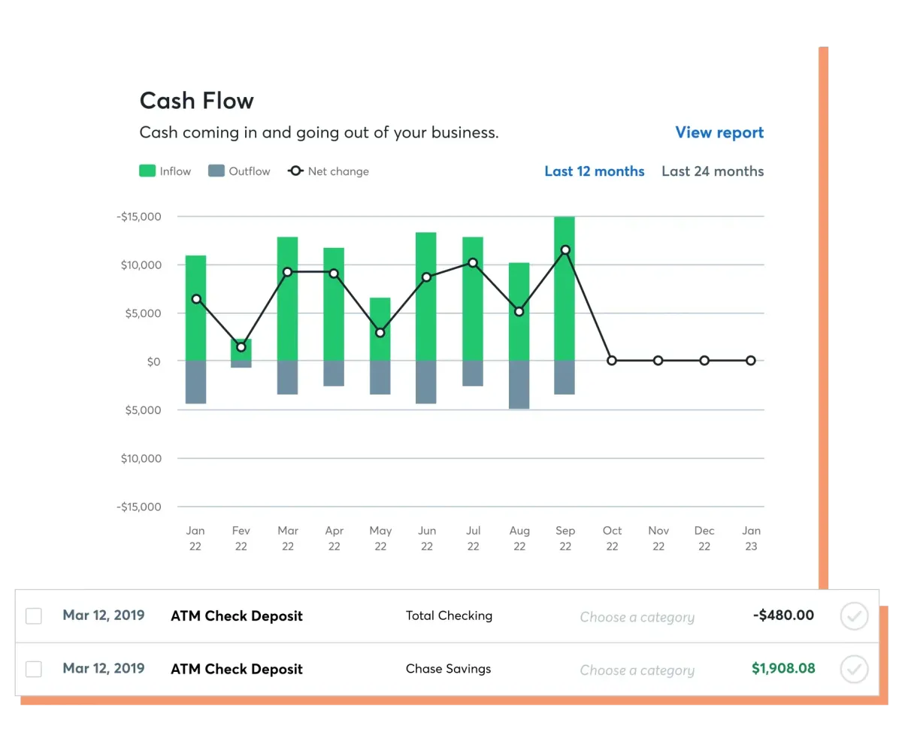
Task: Choose a category for $1,908.08 transaction
Action: (x=637, y=670)
